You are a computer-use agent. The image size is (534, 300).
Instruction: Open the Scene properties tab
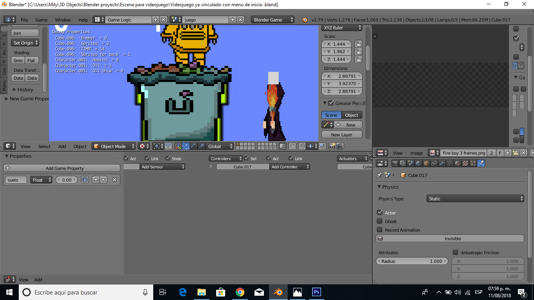point(410,163)
